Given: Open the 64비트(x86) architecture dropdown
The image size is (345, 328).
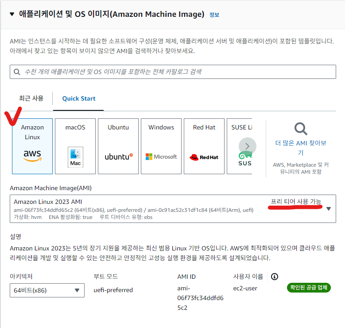Looking at the screenshot, I should point(47,290).
